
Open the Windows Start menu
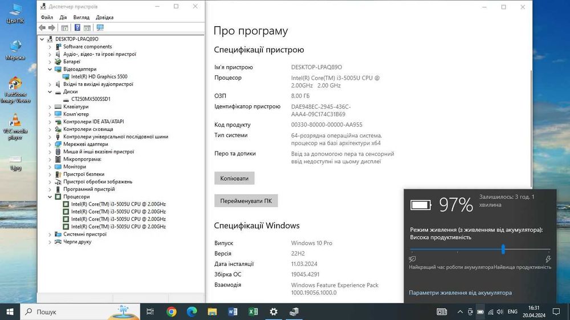pyautogui.click(x=10, y=311)
